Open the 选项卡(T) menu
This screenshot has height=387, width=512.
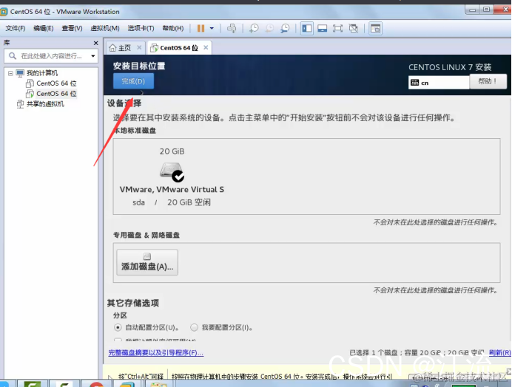point(141,28)
